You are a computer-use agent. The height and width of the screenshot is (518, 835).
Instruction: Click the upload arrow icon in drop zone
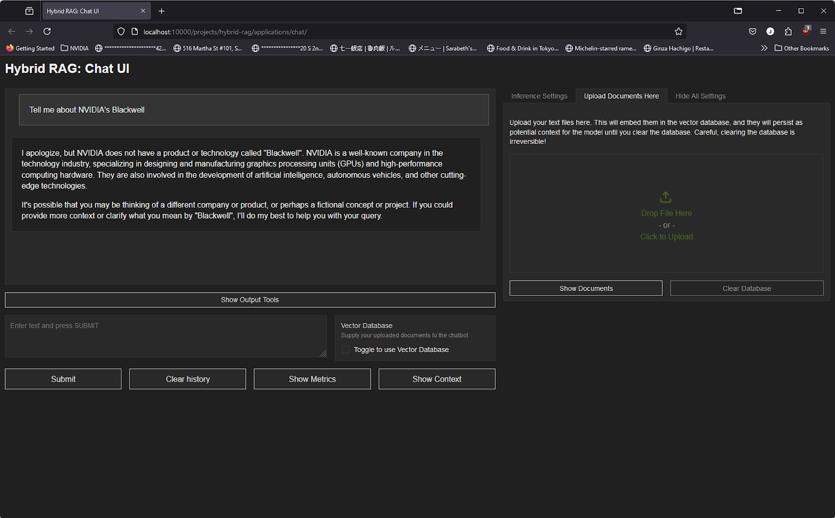tap(665, 197)
